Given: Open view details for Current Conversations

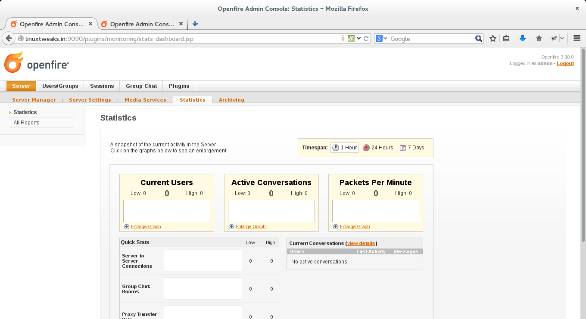Looking at the screenshot, I should 361,243.
